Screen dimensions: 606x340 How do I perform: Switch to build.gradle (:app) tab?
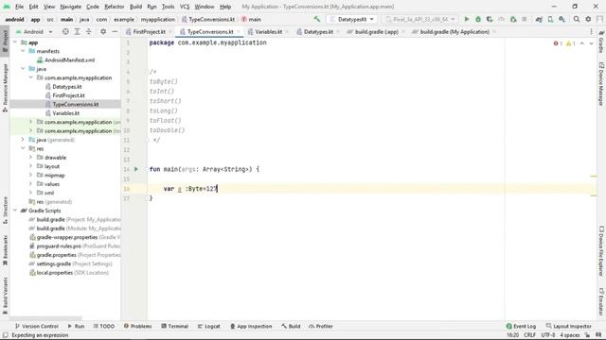[x=376, y=31]
